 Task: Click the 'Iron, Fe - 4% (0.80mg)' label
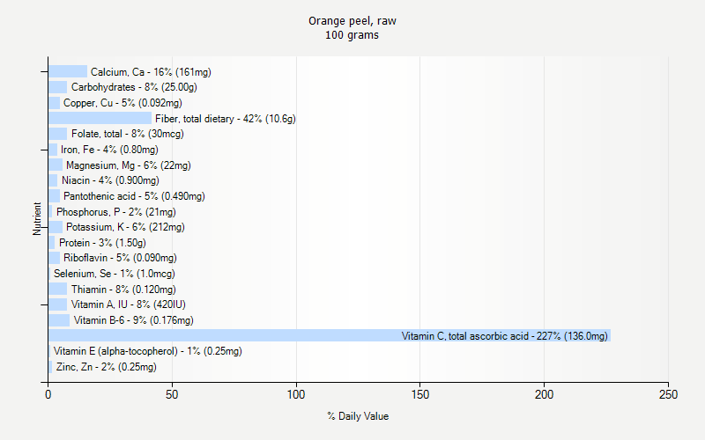tap(109, 150)
